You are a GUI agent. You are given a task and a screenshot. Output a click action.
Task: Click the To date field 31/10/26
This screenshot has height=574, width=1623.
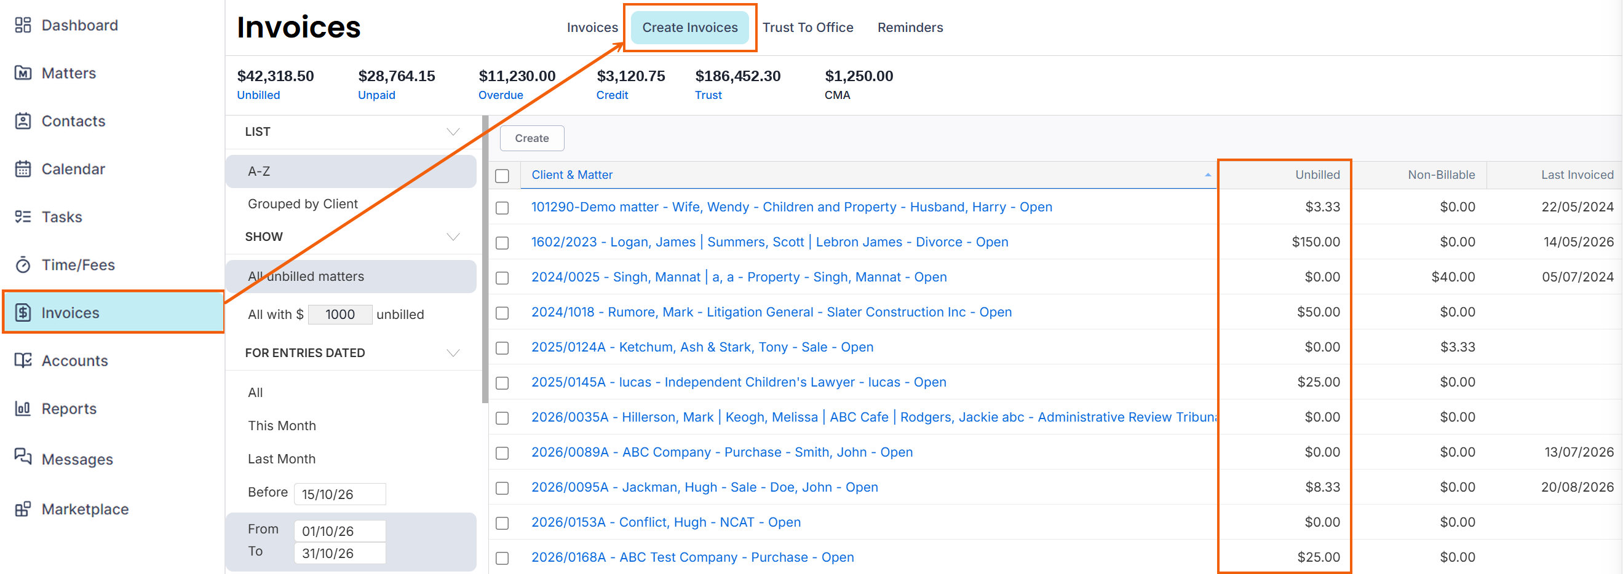coord(339,552)
